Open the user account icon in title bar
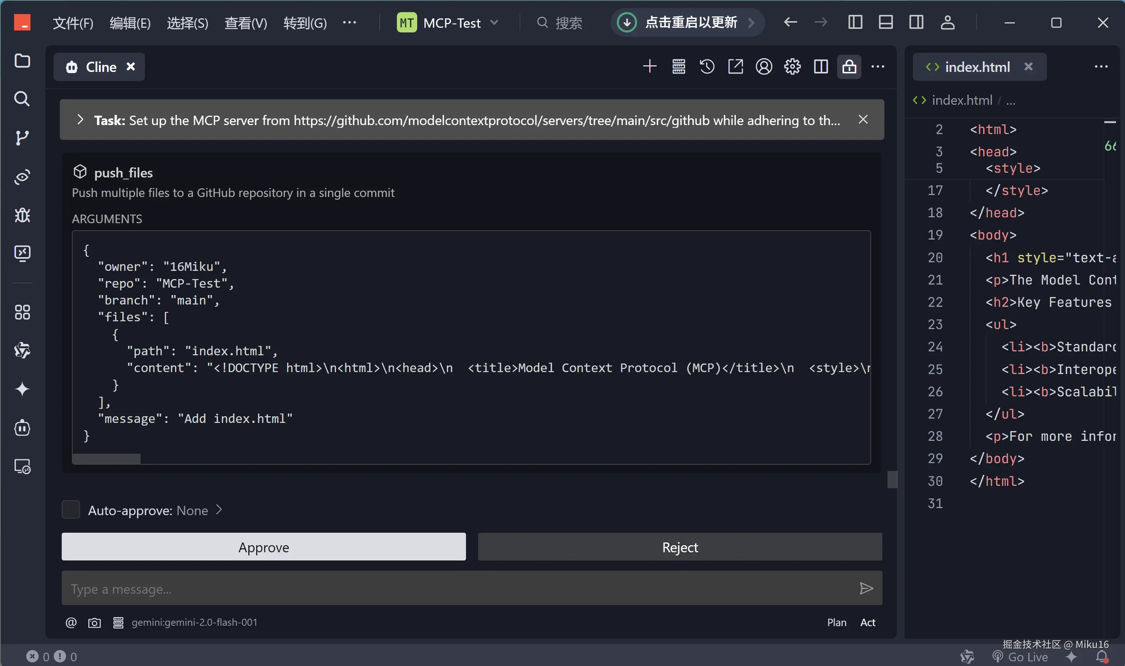This screenshot has width=1125, height=666. (x=947, y=22)
